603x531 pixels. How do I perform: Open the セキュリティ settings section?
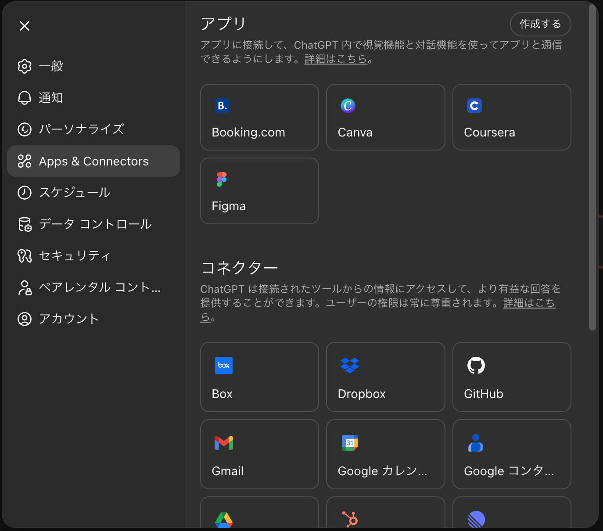click(75, 256)
